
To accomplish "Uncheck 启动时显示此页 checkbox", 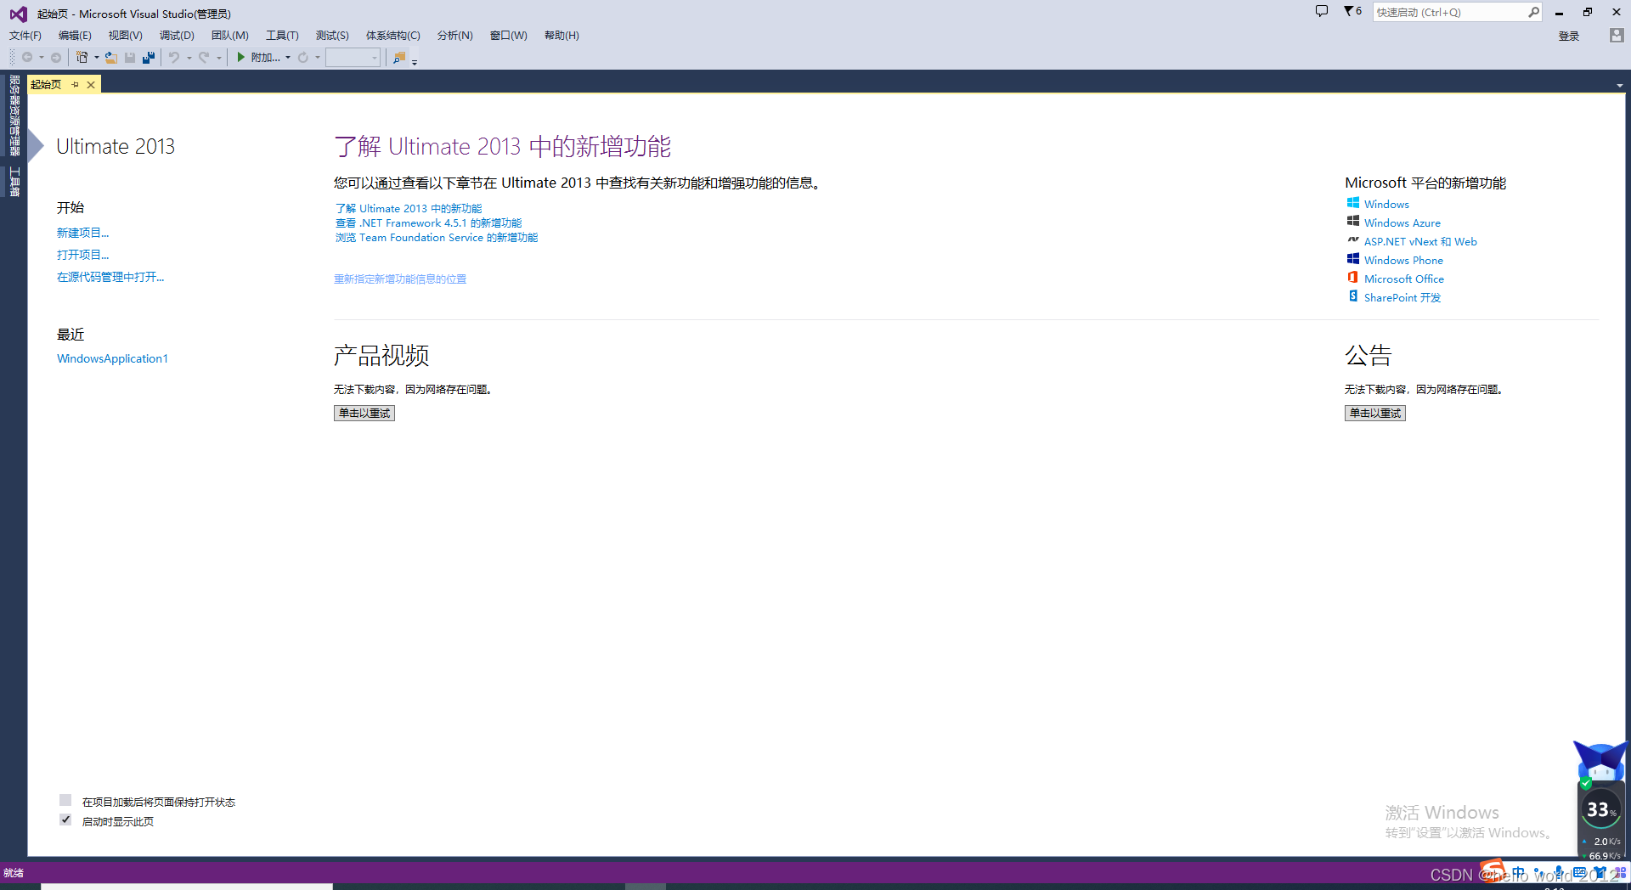I will [65, 820].
